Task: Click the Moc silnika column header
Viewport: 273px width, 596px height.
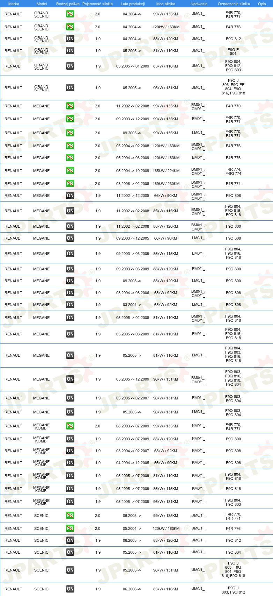Action: (x=166, y=4)
